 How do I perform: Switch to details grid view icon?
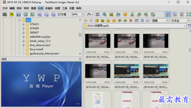point(142,21)
